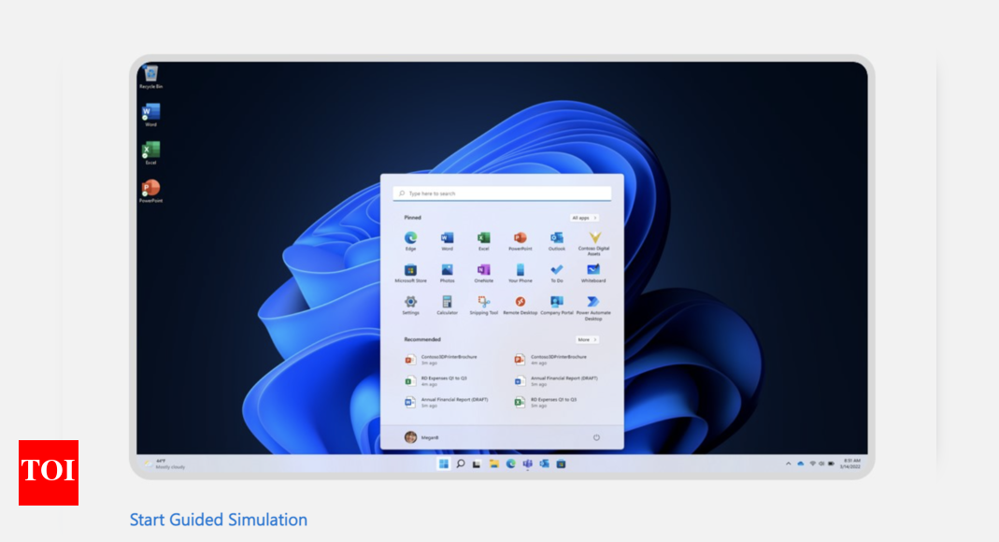Open RD Expenses Q1 to Q3 from 4m ago

coord(437,381)
